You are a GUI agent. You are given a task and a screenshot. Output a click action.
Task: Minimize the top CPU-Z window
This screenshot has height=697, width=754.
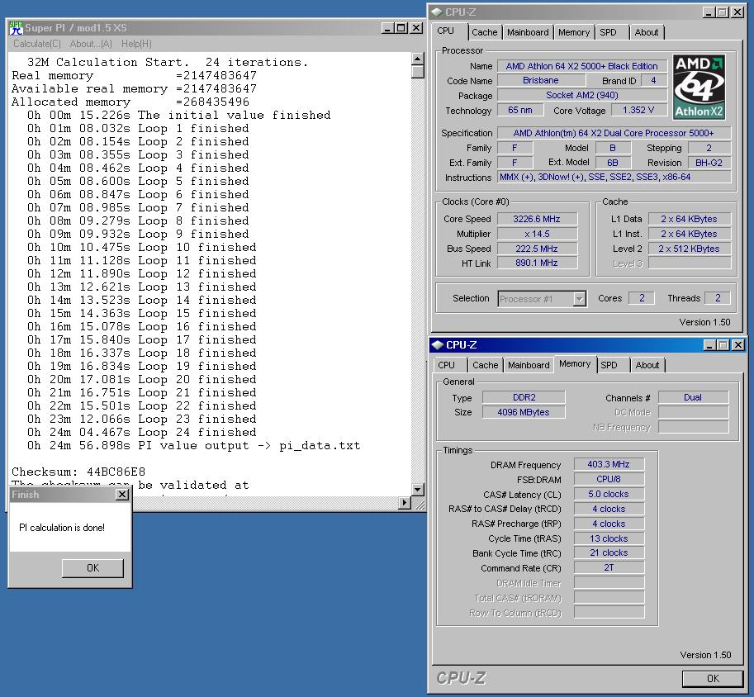pos(709,12)
